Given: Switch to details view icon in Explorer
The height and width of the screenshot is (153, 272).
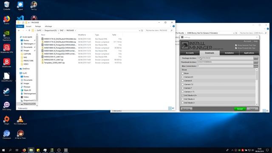Looking at the screenshot, I should coord(170,108).
